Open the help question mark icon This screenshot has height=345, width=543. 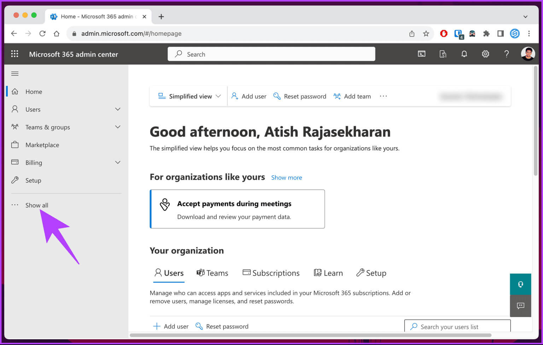point(507,54)
